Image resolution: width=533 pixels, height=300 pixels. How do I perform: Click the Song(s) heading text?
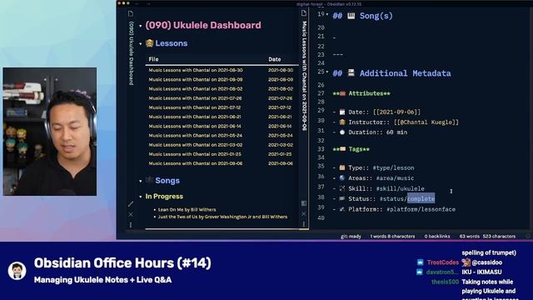376,16
